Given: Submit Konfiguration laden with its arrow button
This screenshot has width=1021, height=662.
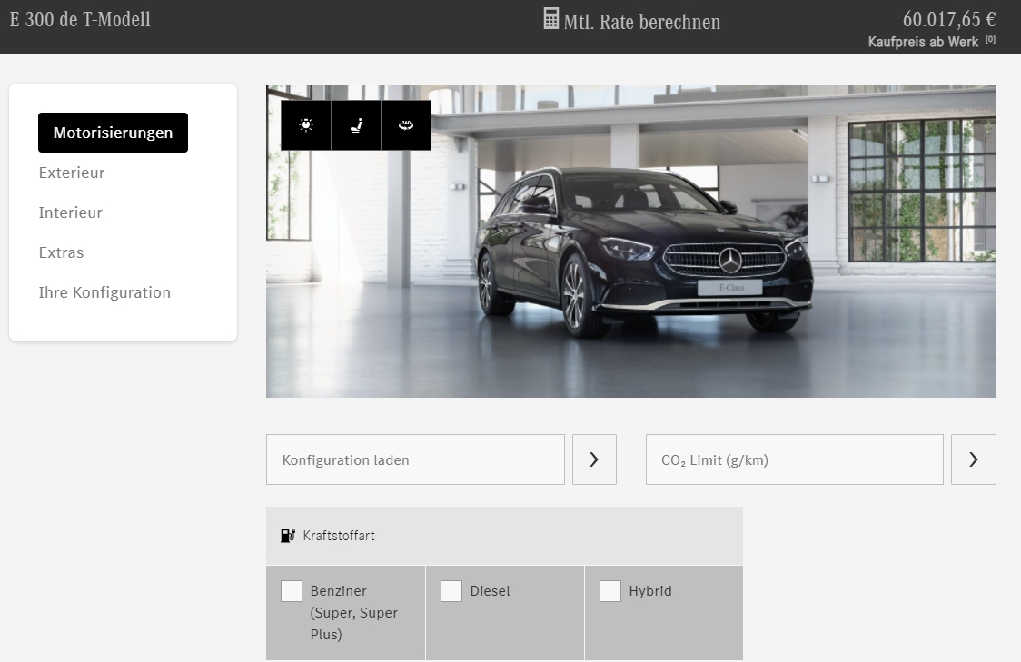Looking at the screenshot, I should pos(594,459).
